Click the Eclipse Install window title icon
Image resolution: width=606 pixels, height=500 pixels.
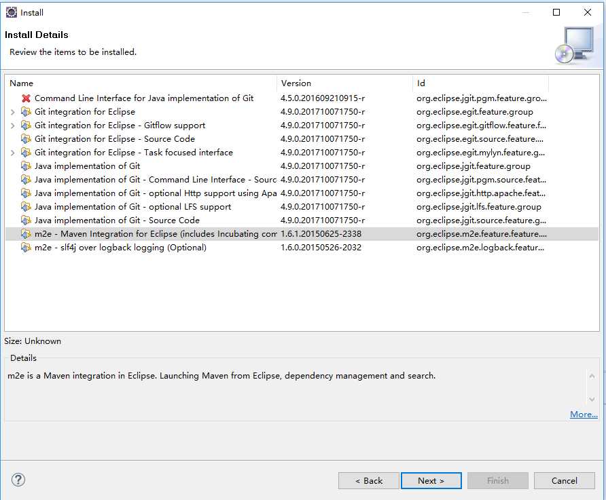[12, 12]
